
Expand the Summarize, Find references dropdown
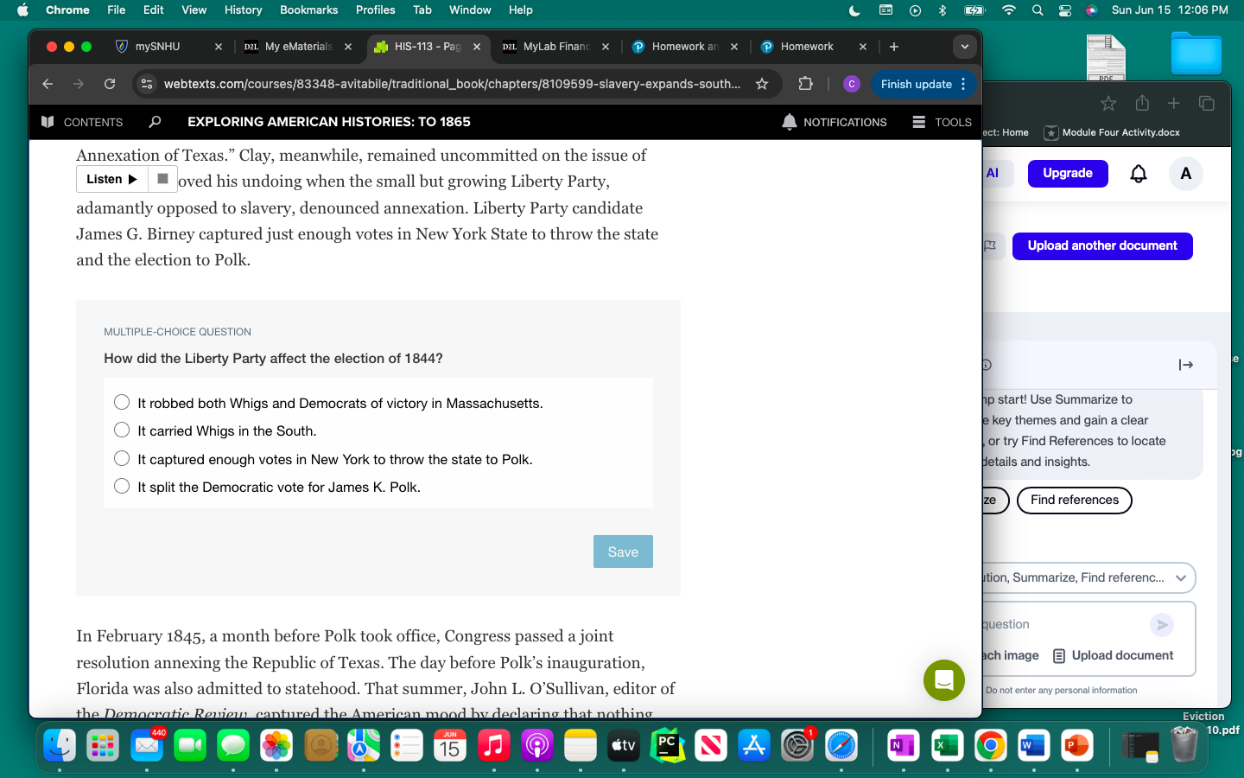[x=1181, y=577]
